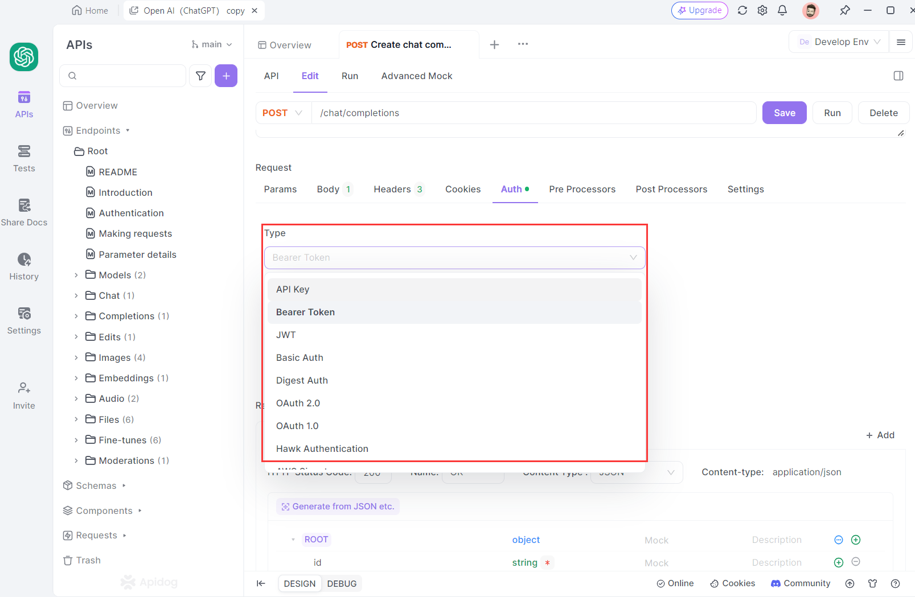Add a new tab with plus icon
This screenshot has width=915, height=597.
pyautogui.click(x=494, y=44)
